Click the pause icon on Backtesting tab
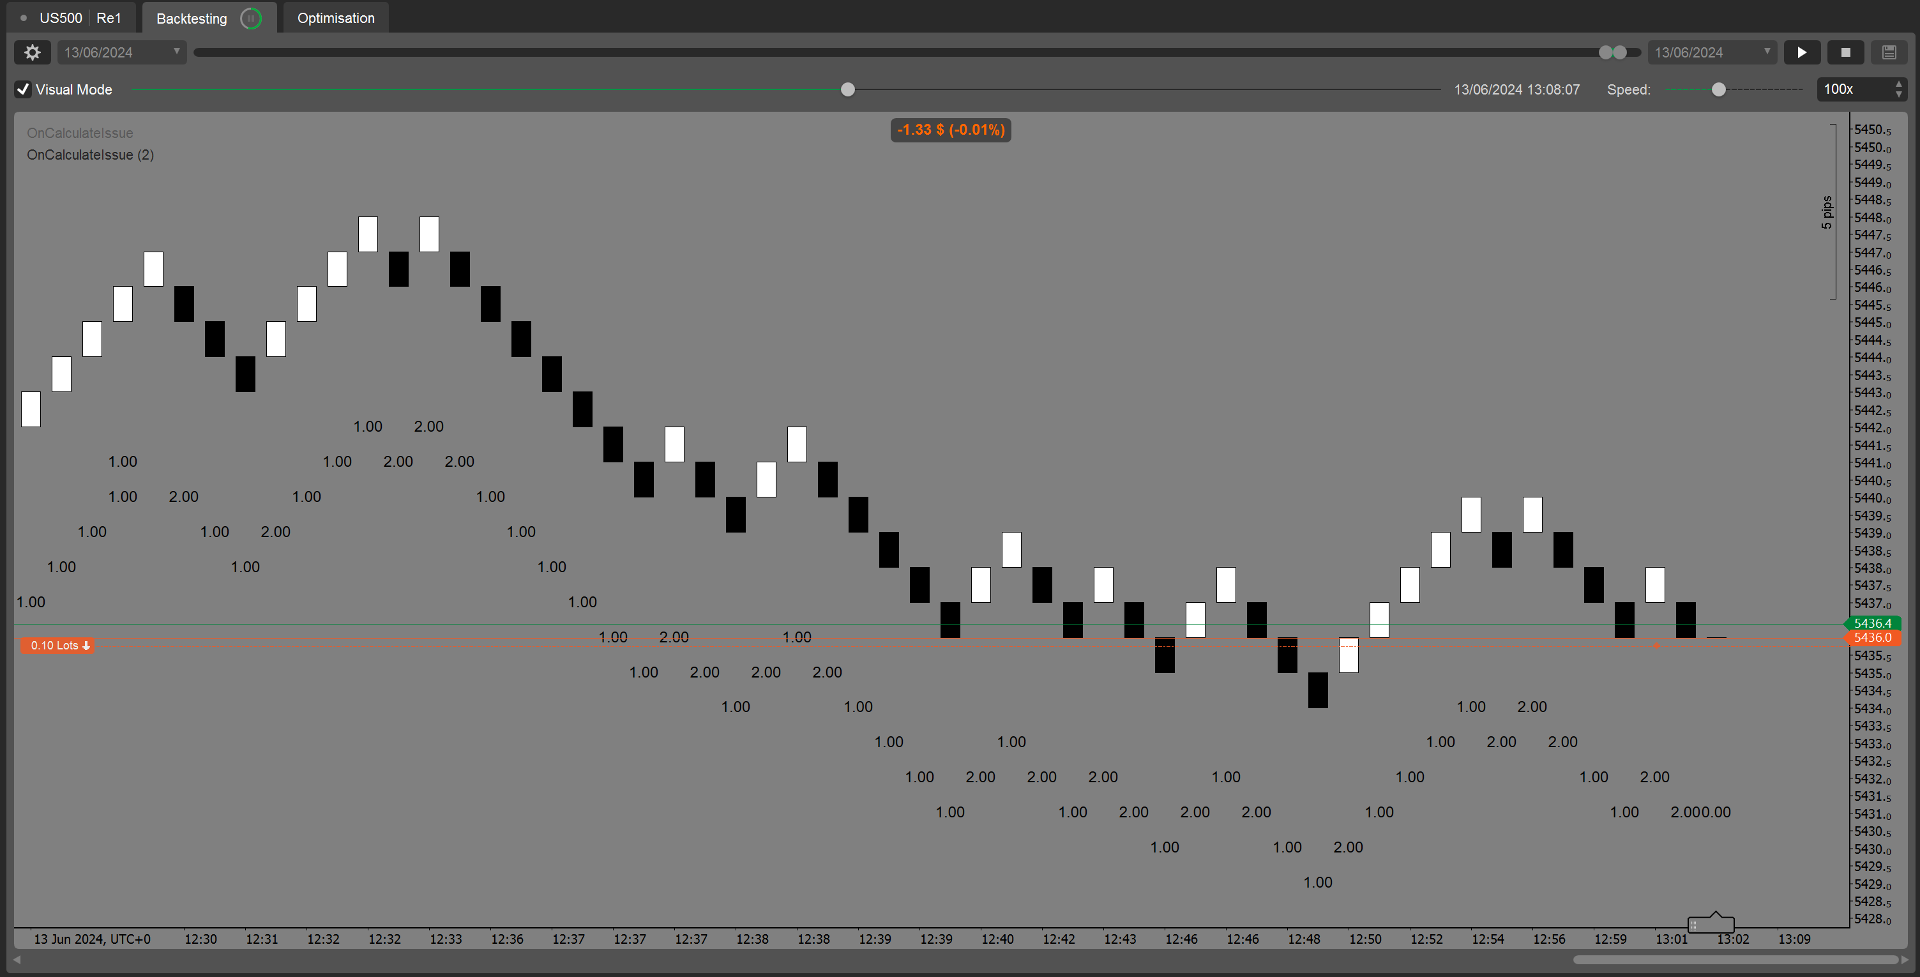 (251, 18)
